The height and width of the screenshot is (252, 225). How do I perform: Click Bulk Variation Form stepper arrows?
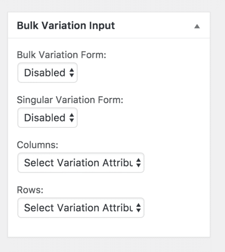[71, 73]
